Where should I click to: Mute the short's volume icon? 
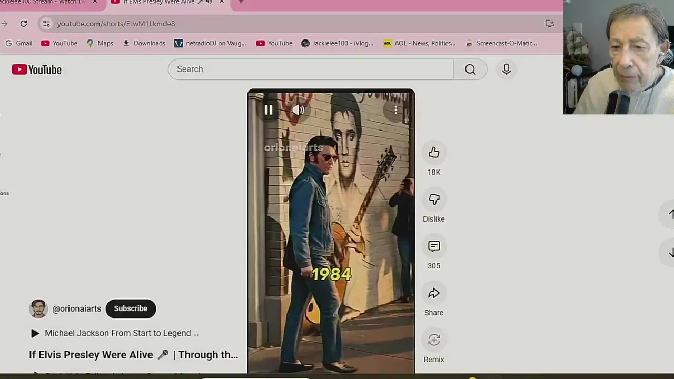299,109
